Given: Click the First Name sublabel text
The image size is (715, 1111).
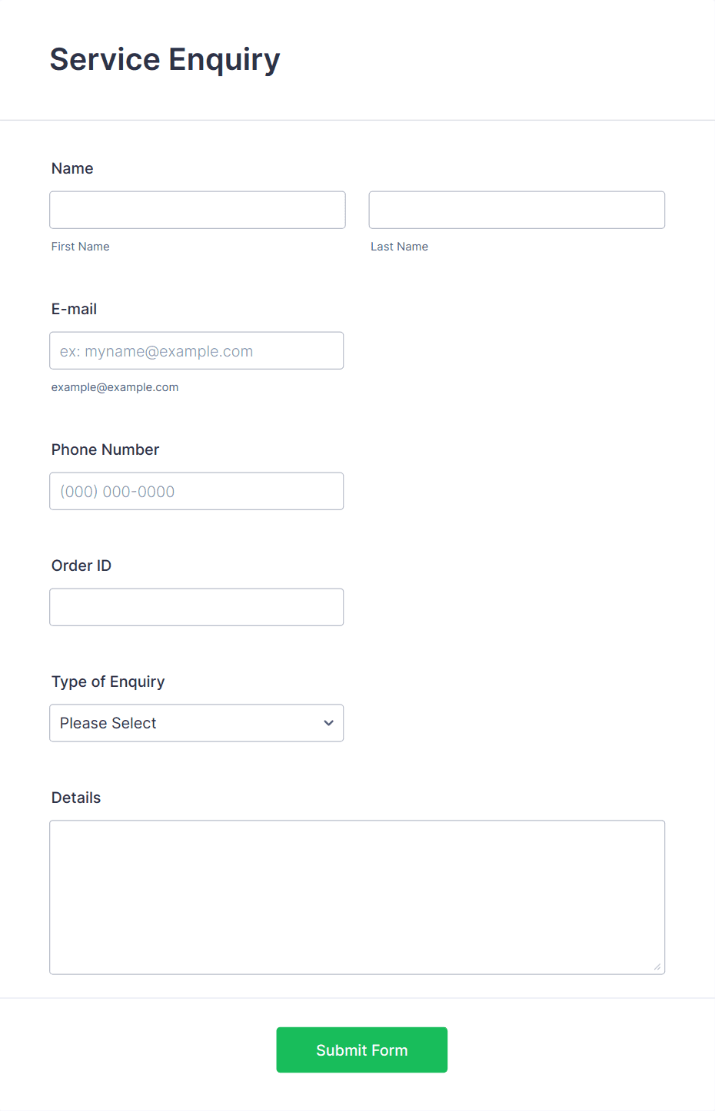Looking at the screenshot, I should point(81,247).
